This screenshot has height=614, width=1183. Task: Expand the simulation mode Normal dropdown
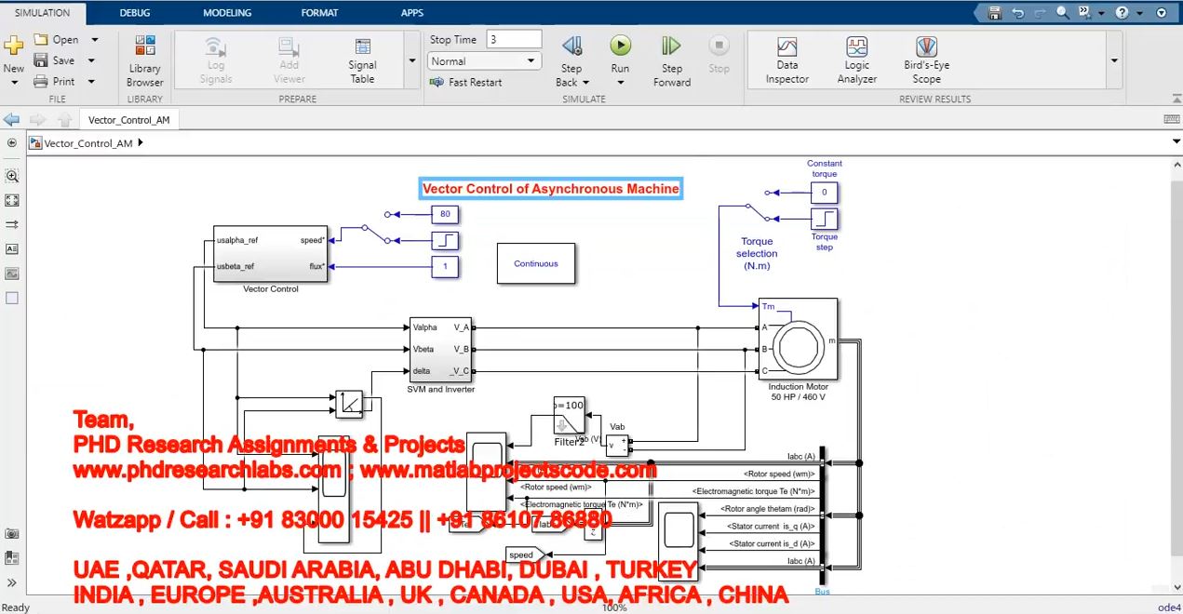(531, 61)
